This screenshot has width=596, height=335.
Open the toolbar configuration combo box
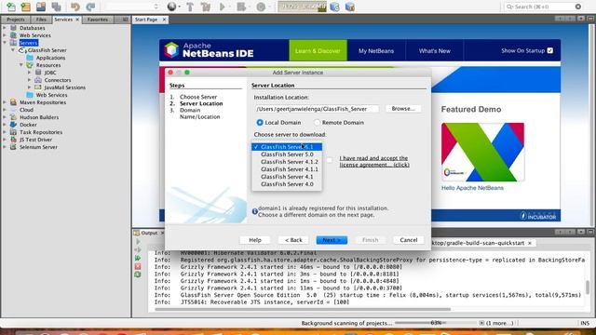(132, 7)
